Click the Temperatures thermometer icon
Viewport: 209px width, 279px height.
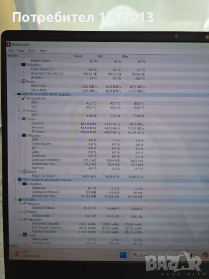click(23, 98)
